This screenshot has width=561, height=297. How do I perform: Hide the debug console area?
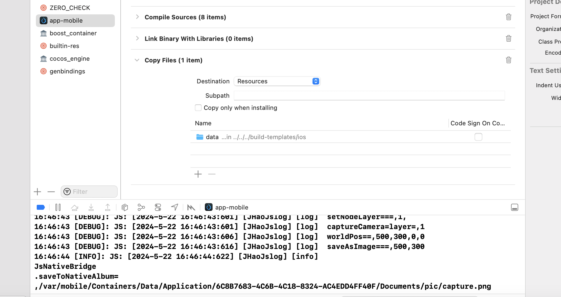pos(514,207)
